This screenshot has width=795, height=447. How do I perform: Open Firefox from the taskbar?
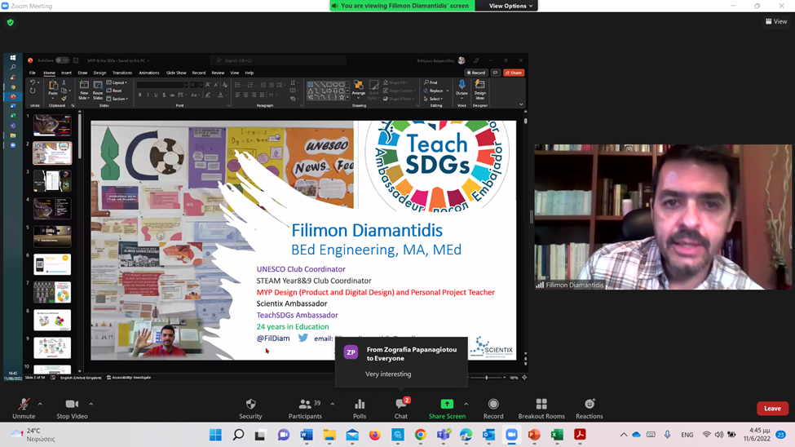coord(375,435)
